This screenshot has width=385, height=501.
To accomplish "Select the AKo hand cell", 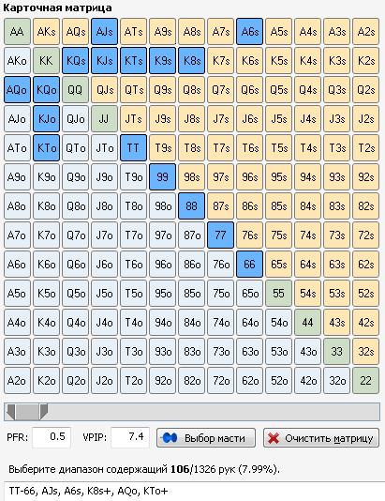I will (x=17, y=60).
